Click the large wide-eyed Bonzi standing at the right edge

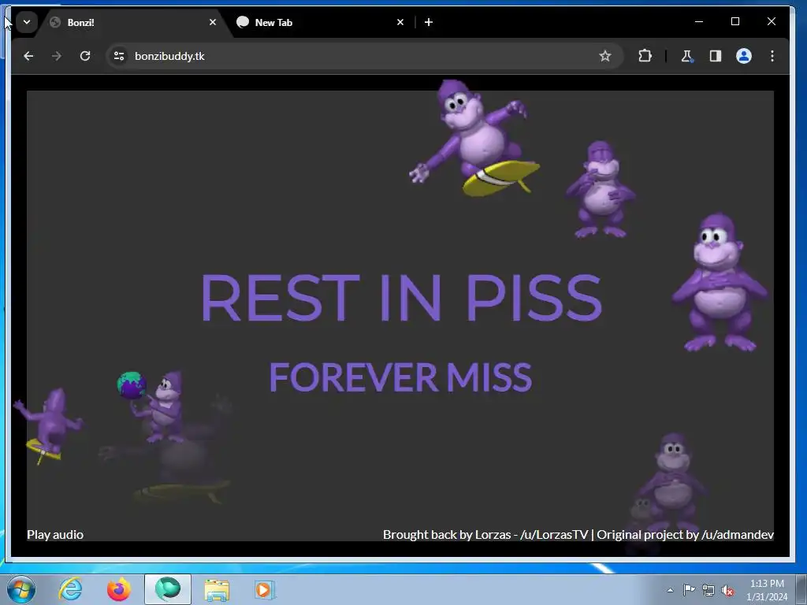click(x=720, y=283)
